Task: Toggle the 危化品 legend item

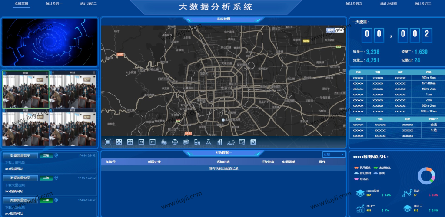Action: (361, 179)
